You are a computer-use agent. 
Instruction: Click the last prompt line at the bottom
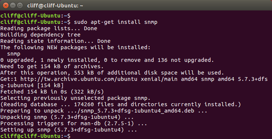point(35,136)
